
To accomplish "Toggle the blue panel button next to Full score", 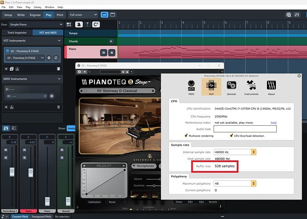I will tap(105, 15).
